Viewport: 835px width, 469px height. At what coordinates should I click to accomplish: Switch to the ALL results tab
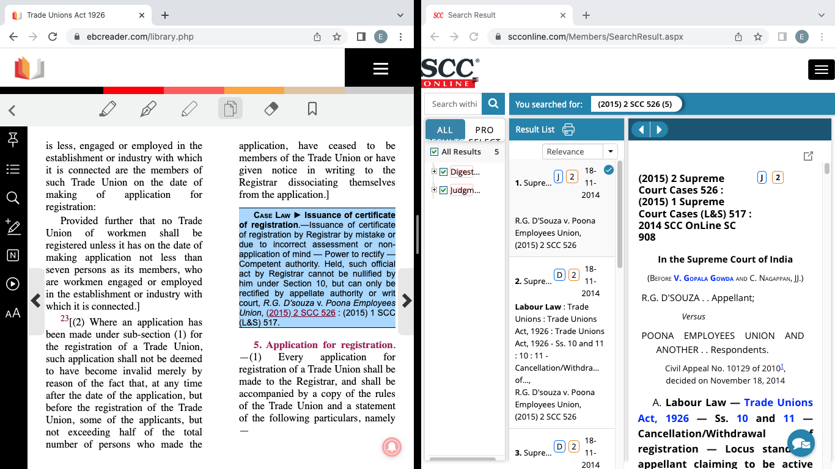pyautogui.click(x=445, y=130)
